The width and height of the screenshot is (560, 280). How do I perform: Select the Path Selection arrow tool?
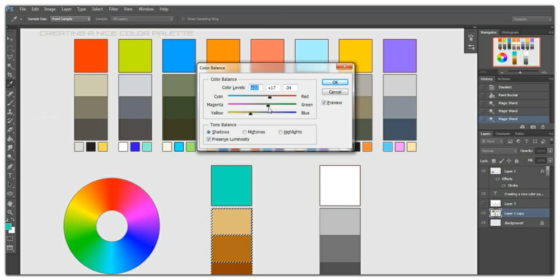coord(10,185)
